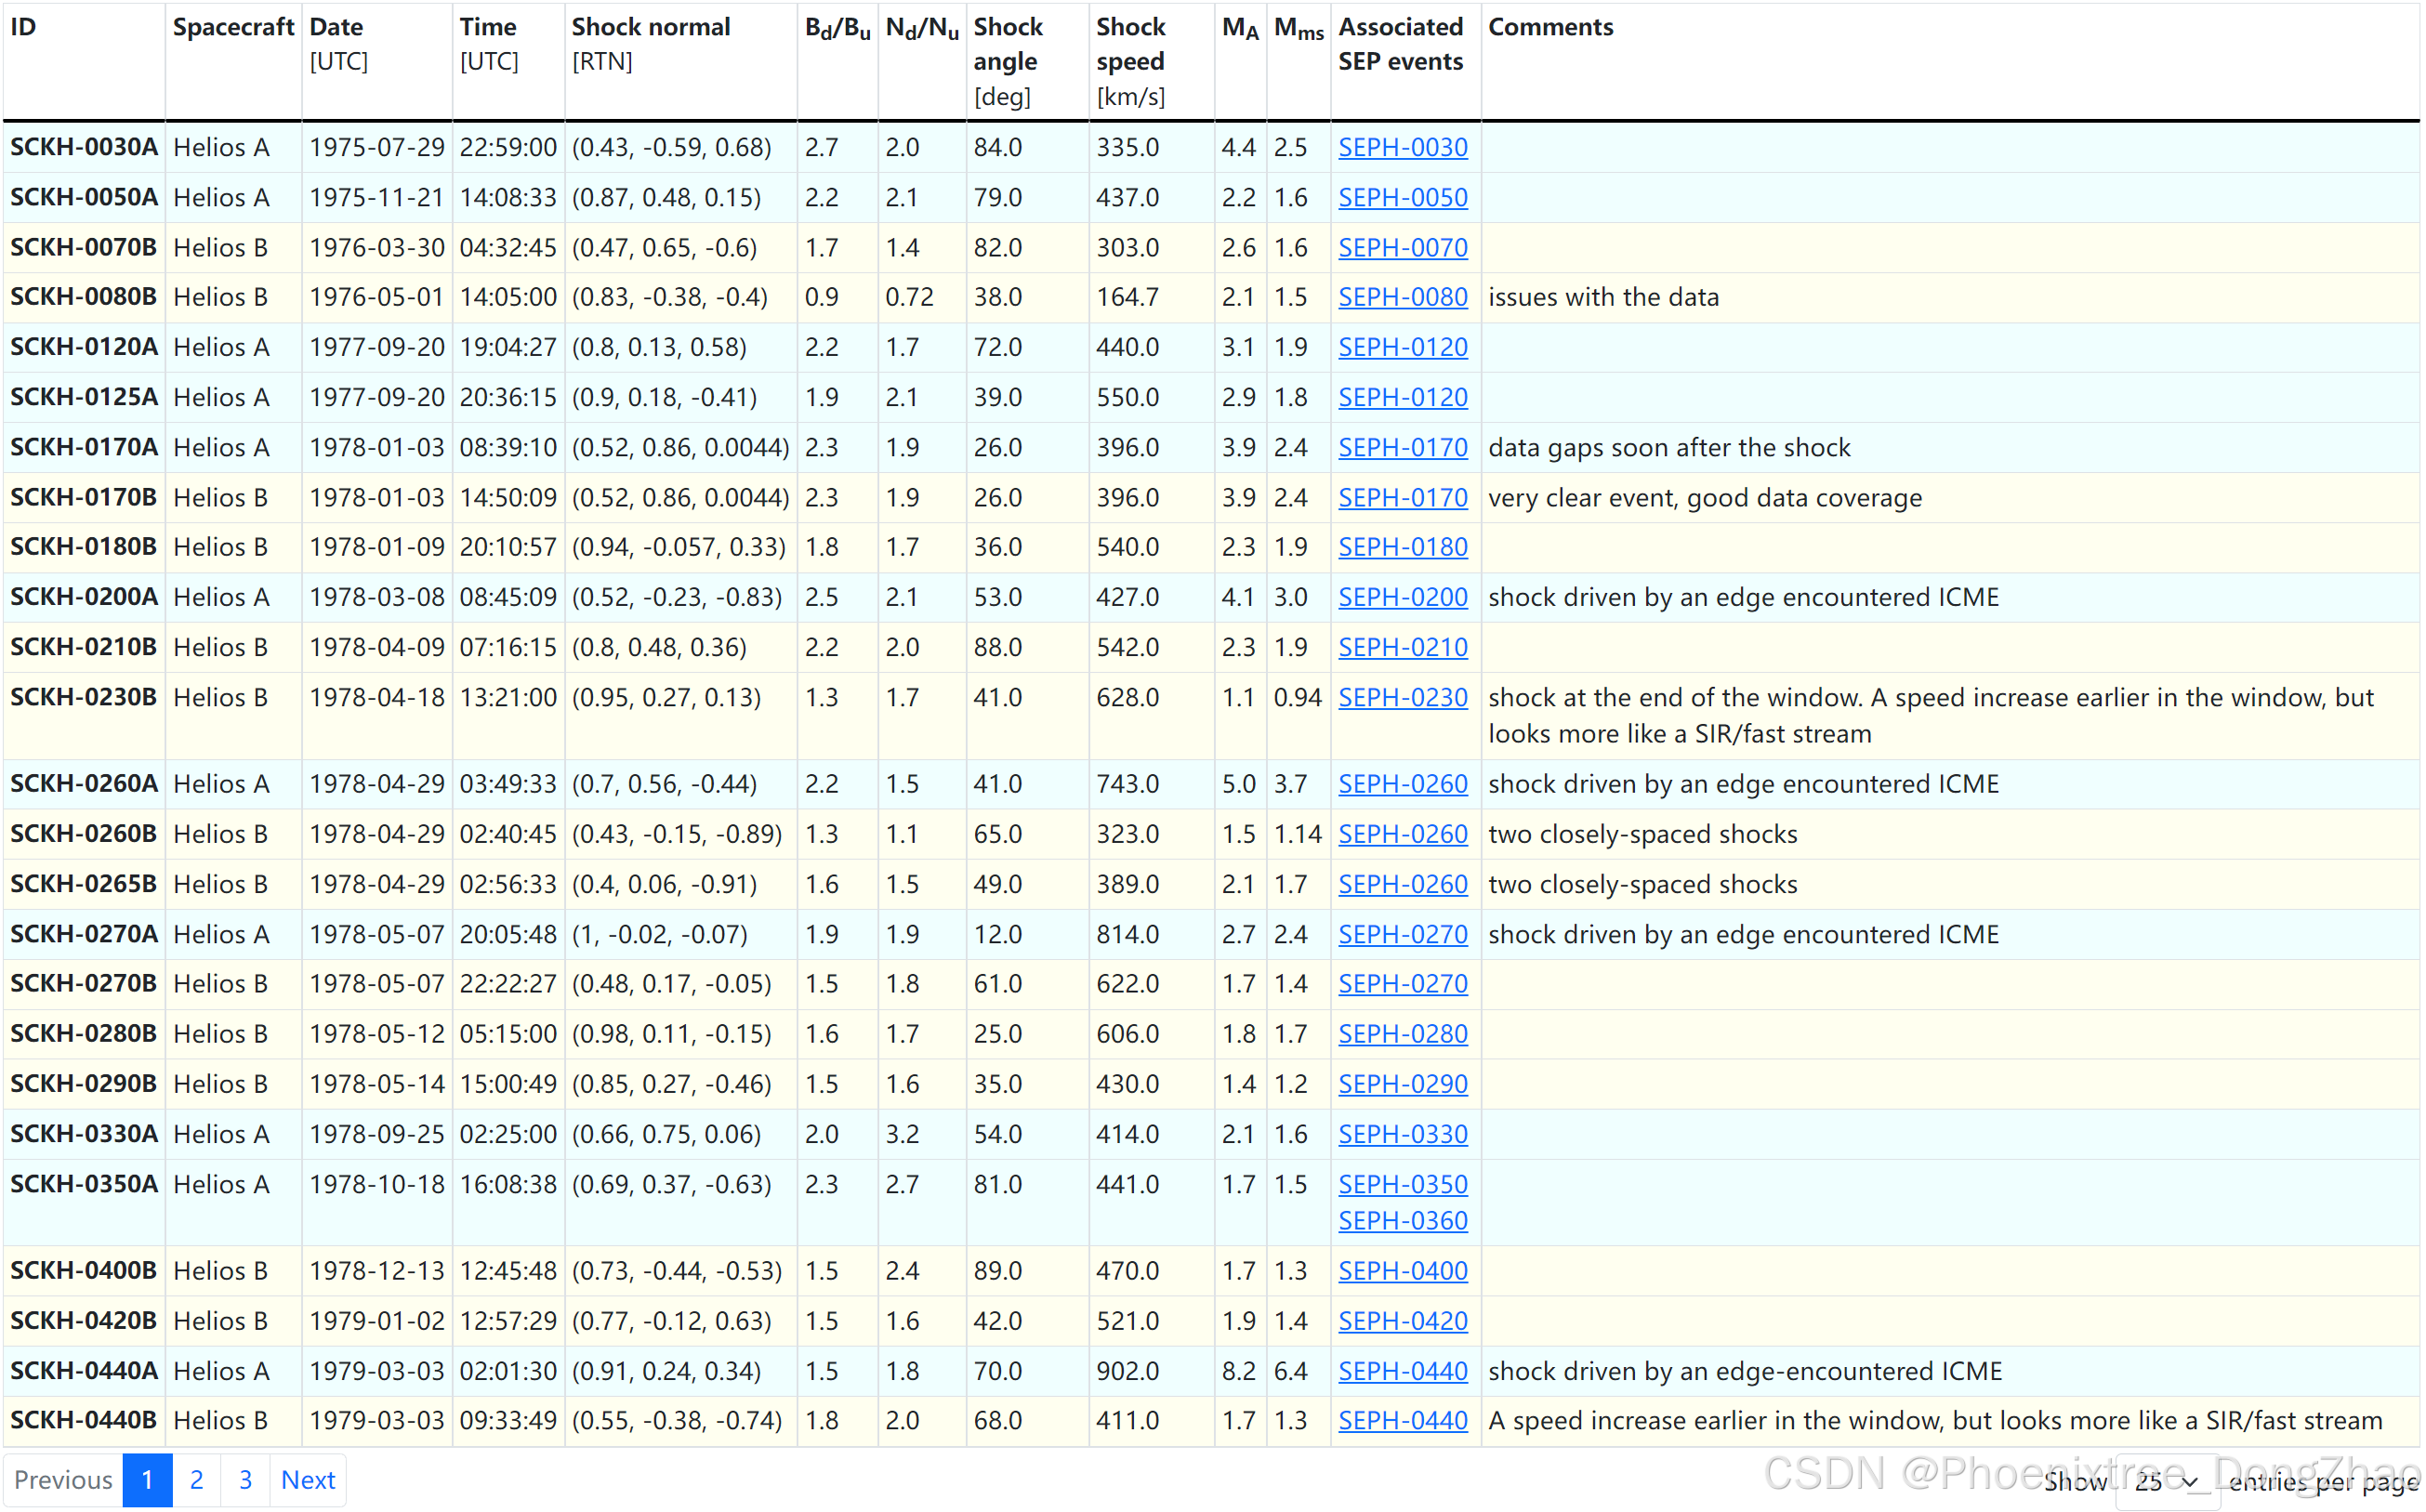
Task: Select the SCKH-0260A row ID cell
Action: point(84,783)
